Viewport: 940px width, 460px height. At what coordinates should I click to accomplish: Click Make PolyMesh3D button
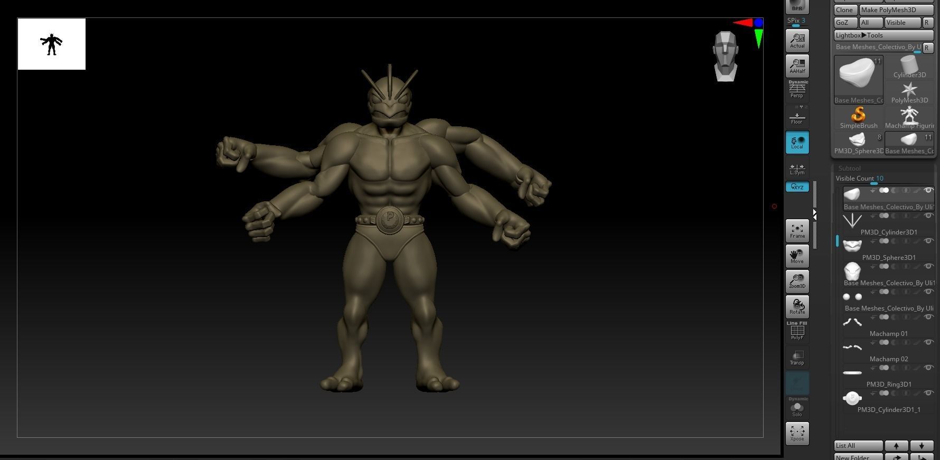(x=896, y=10)
